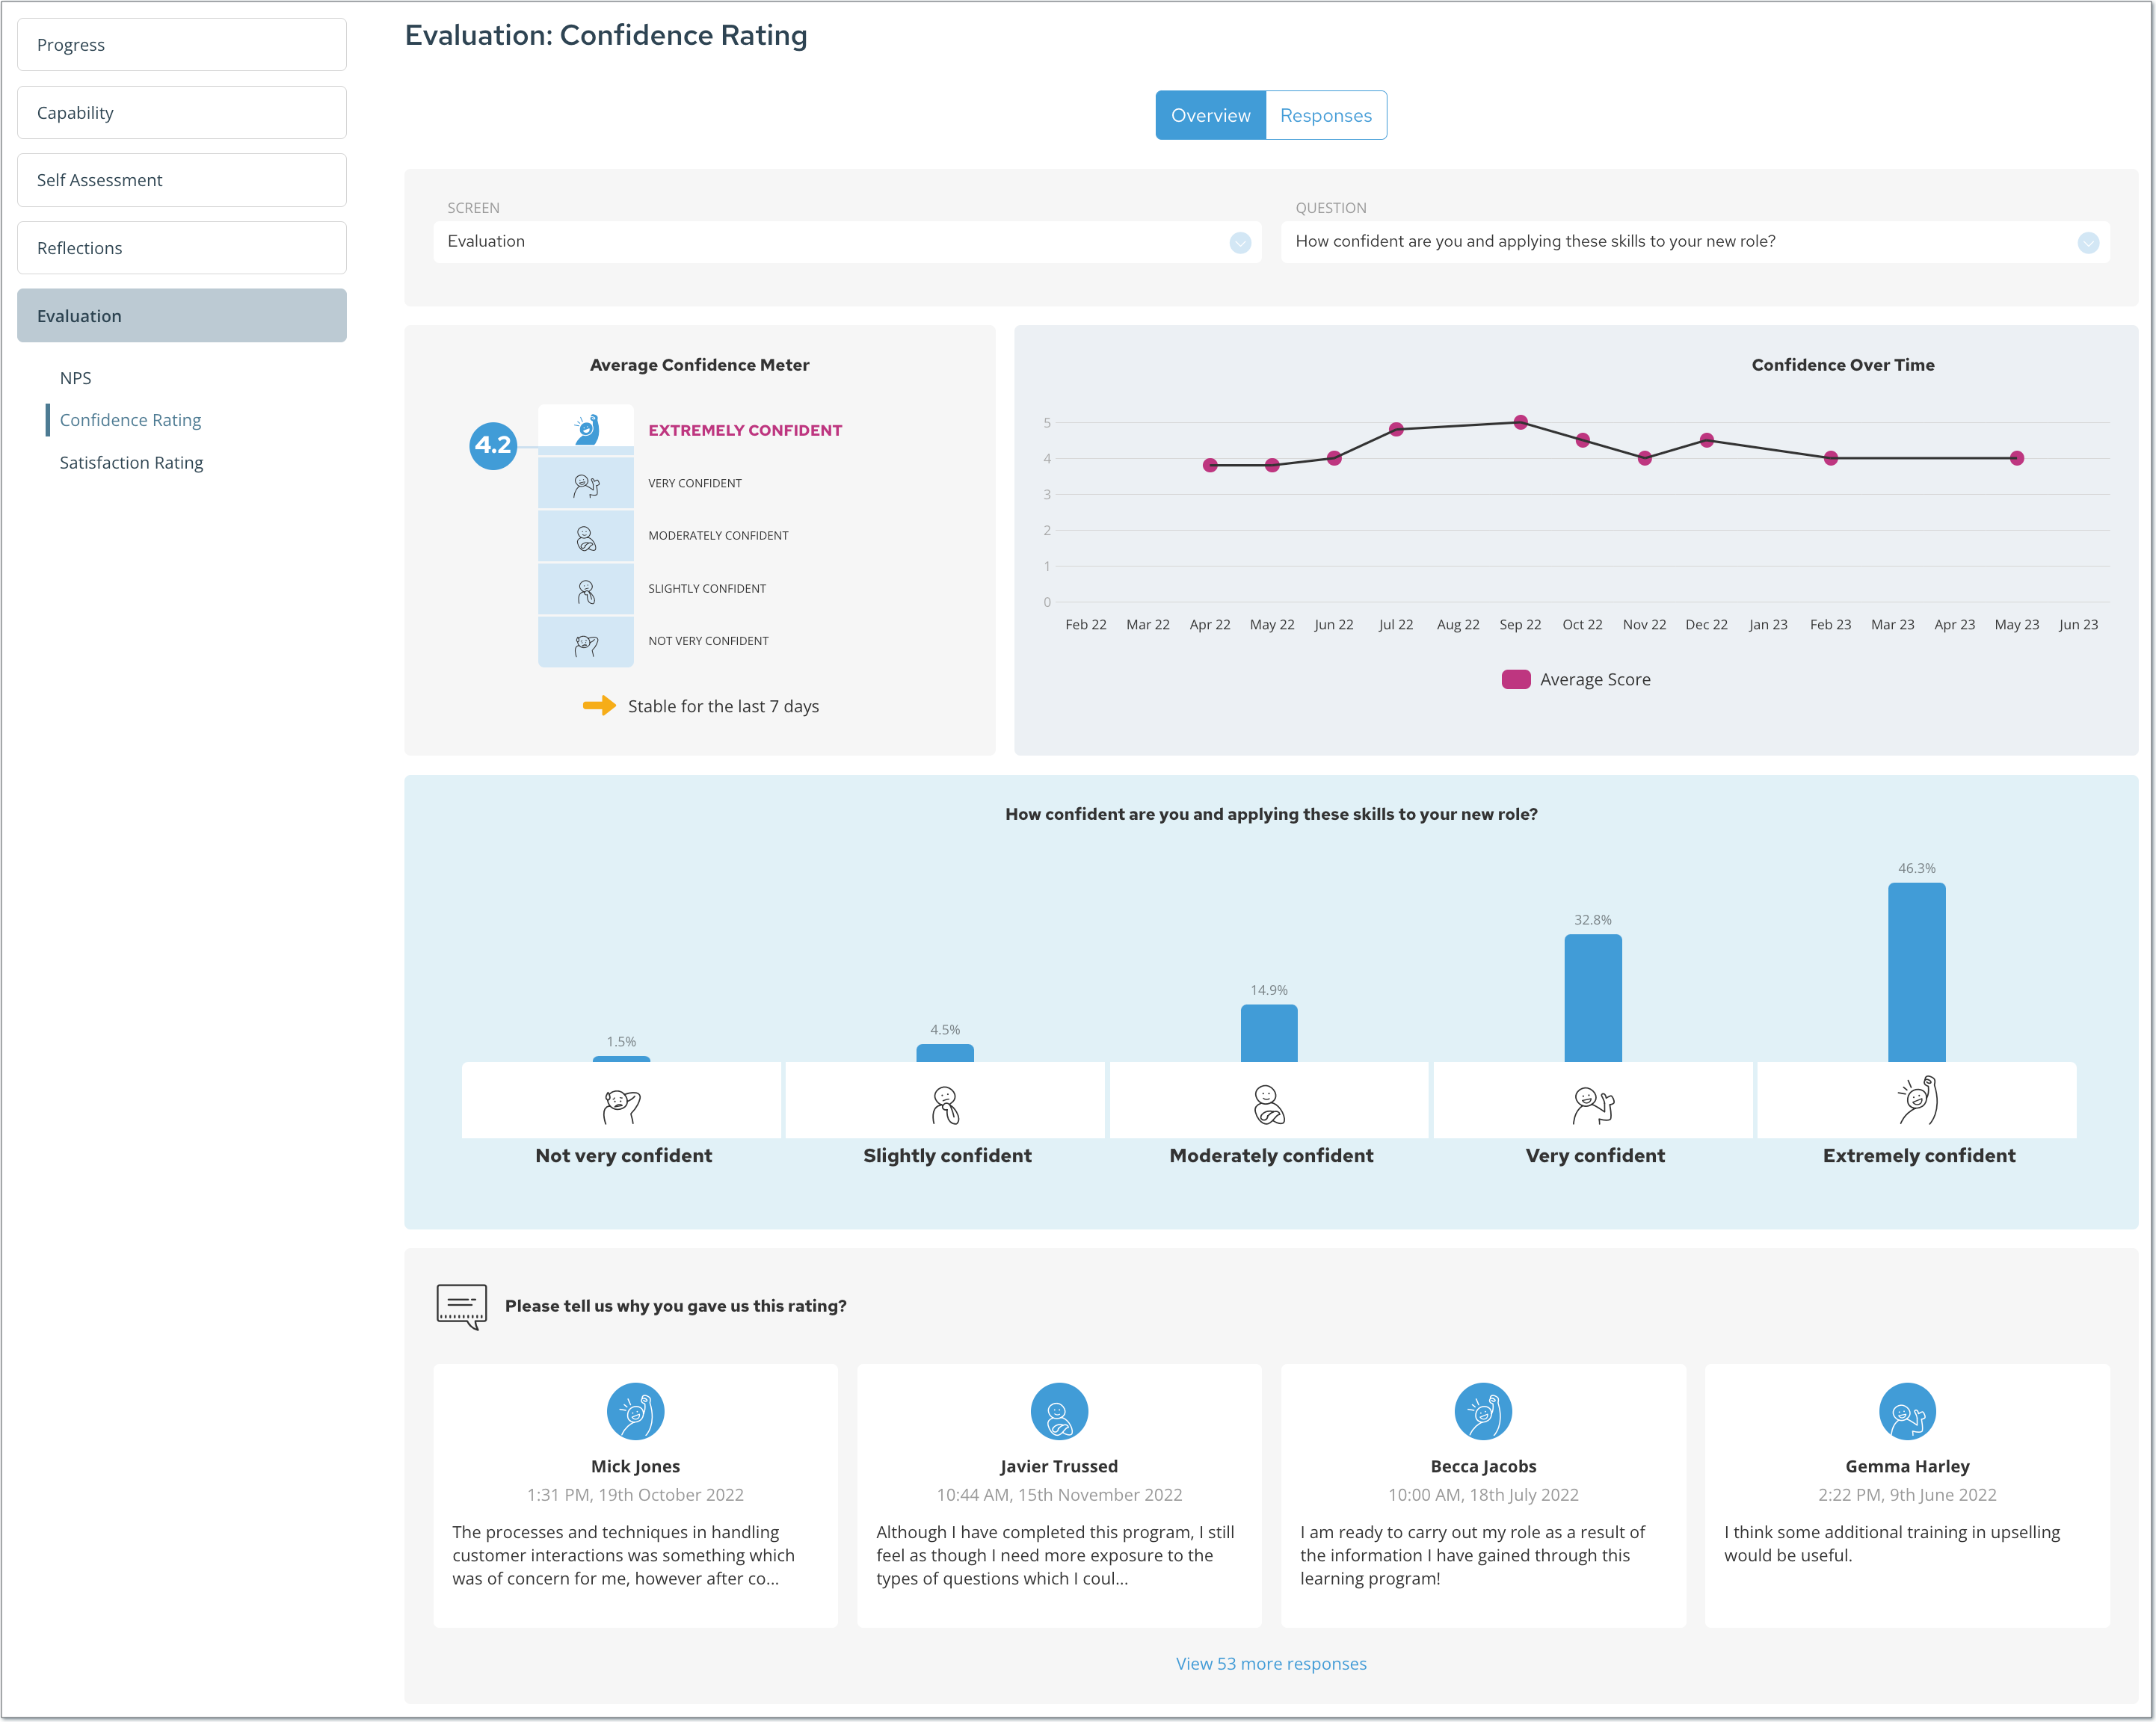Image resolution: width=2156 pixels, height=1722 pixels.
Task: Click the Jun 22 data point
Action: coord(1334,458)
